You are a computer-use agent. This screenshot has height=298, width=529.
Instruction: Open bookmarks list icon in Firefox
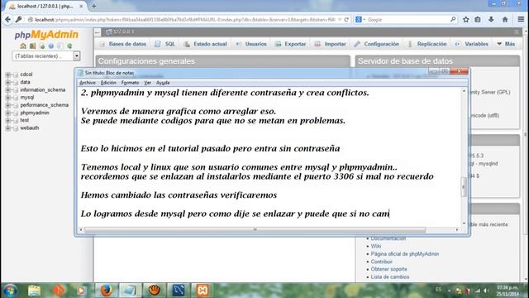478,20
